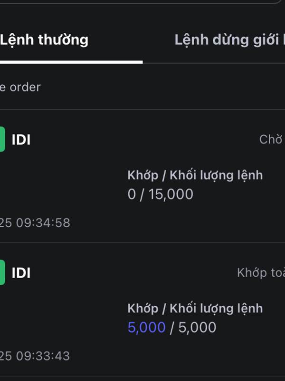Tap the Chờ status of first IDI order
This screenshot has height=381, width=285.
(x=272, y=140)
